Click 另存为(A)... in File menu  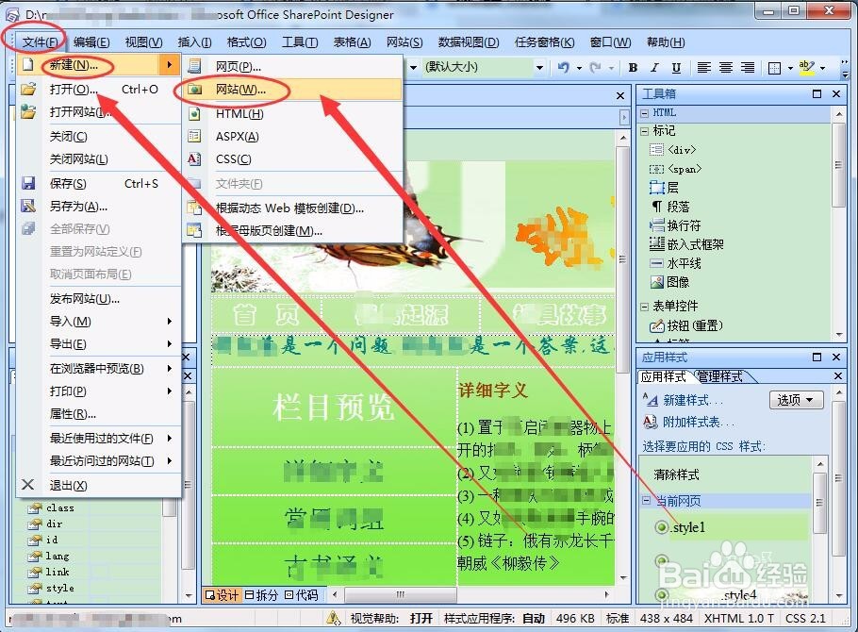pyautogui.click(x=98, y=207)
